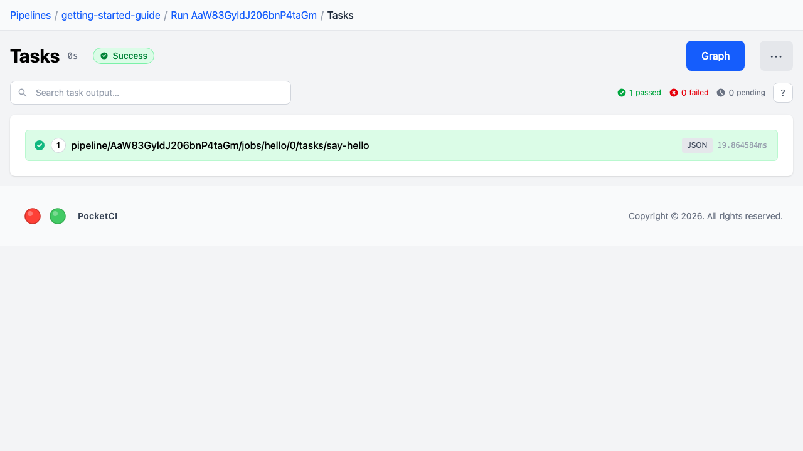
Task: Click the red circle icon in the footer
Action: coord(32,215)
